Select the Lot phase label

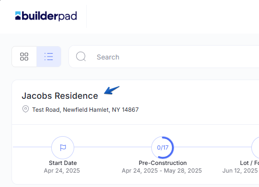249,163
